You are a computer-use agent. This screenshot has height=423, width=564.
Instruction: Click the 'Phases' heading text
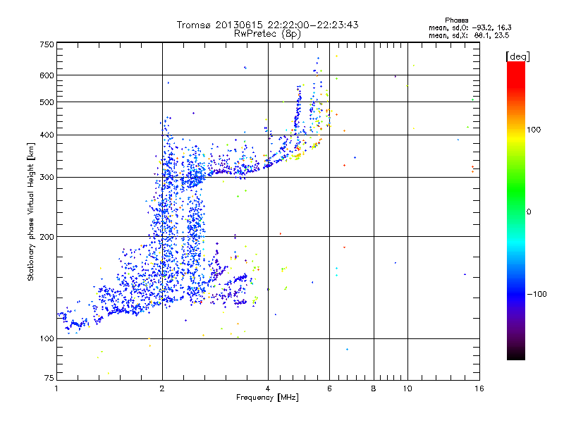click(456, 20)
